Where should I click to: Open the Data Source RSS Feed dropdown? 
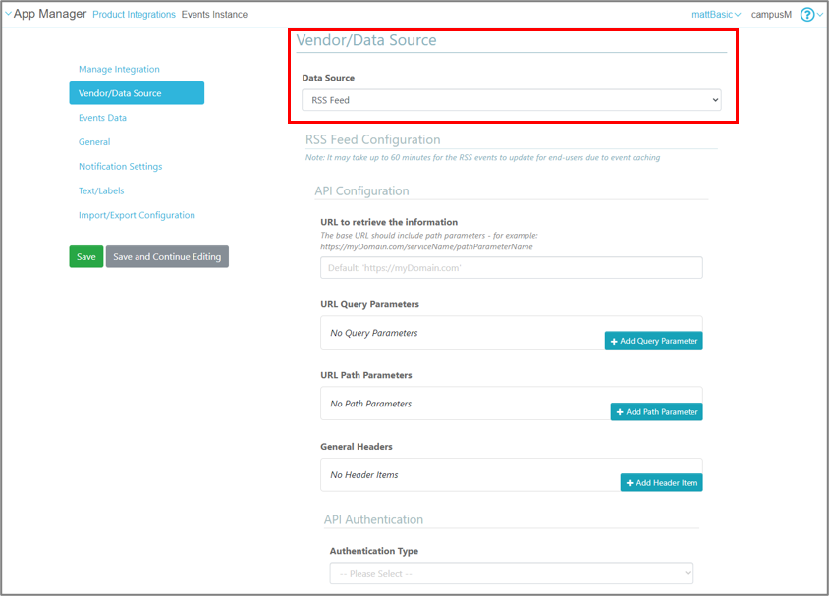tap(512, 100)
